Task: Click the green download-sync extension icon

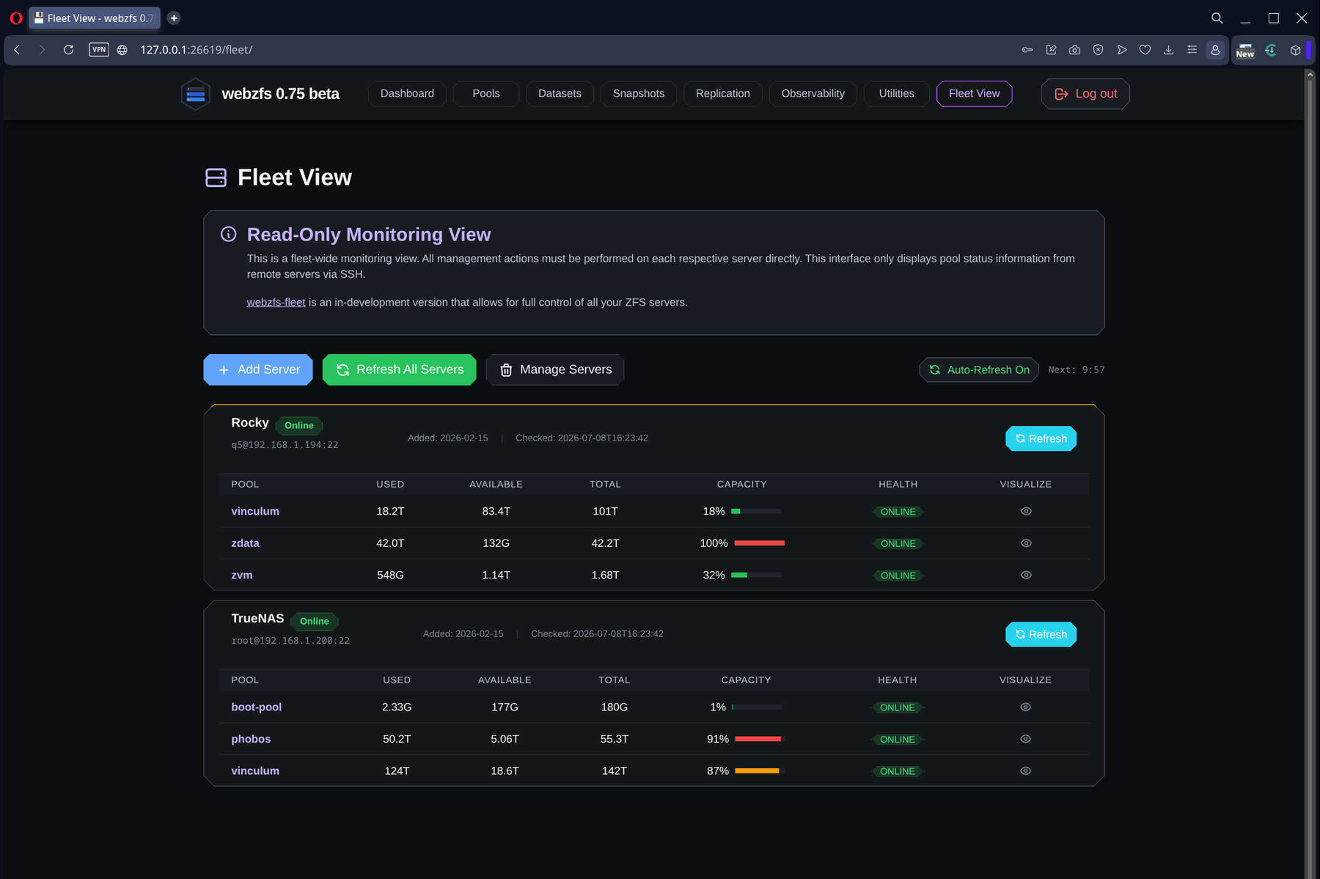Action: pos(1271,50)
